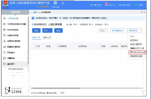
Task: Go to the home icon in breadcrumb
Action: 31,12
